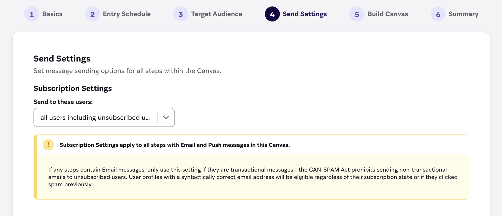Click the dark step 4 circle

(272, 14)
